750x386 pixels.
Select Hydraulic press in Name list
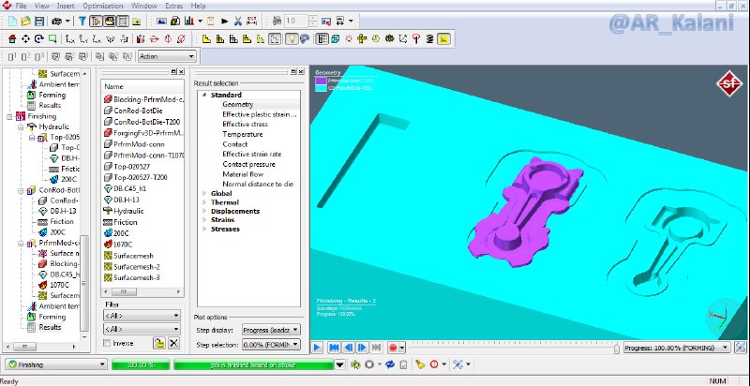click(128, 211)
